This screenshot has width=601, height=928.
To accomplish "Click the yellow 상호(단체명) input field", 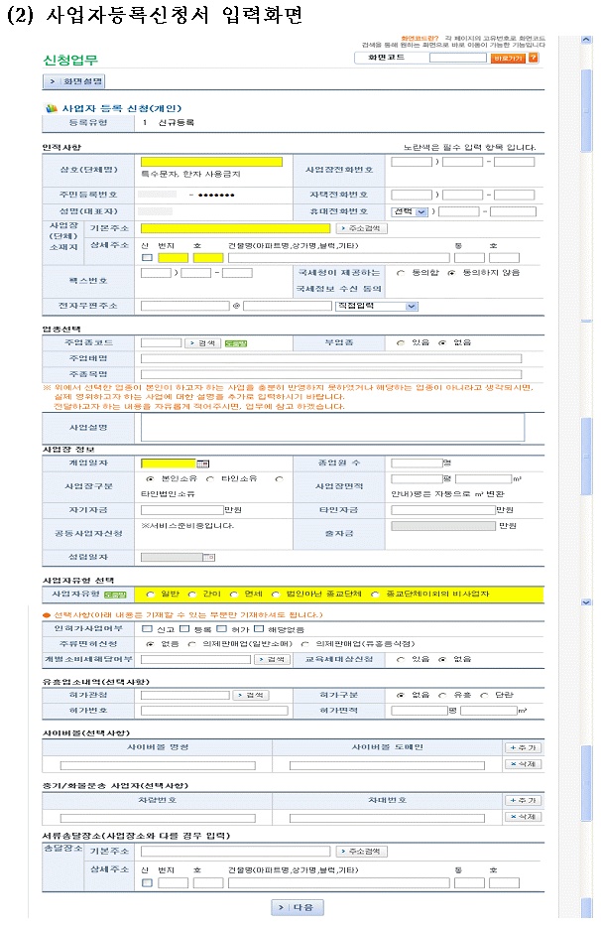I will (211, 162).
